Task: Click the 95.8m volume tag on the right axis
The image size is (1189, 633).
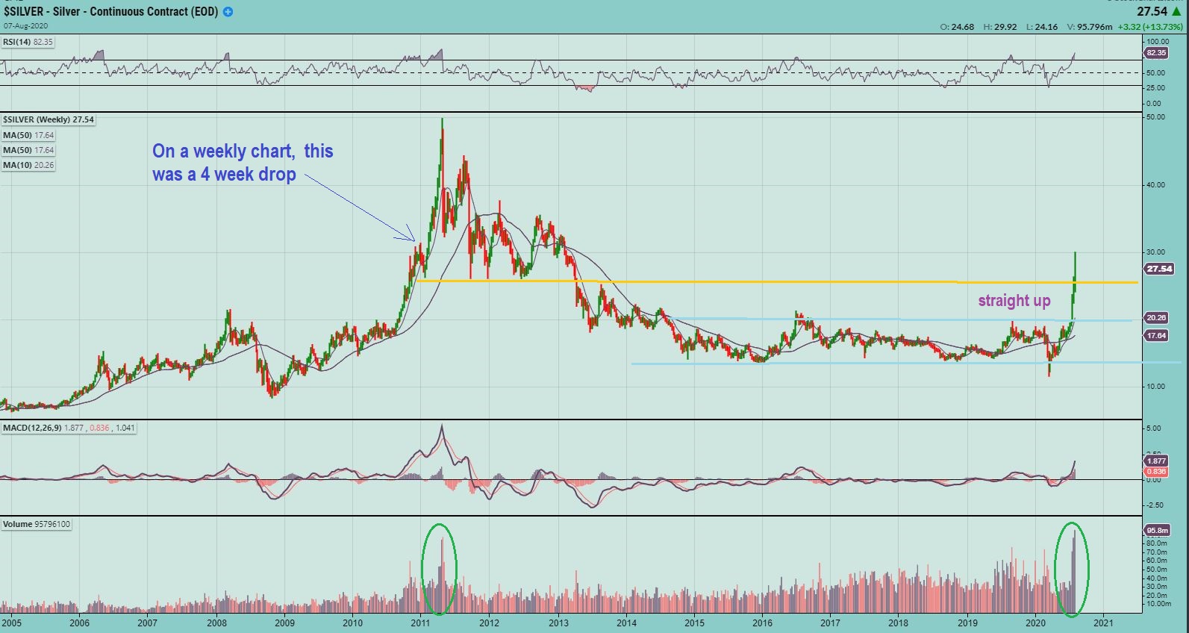Action: tap(1157, 531)
